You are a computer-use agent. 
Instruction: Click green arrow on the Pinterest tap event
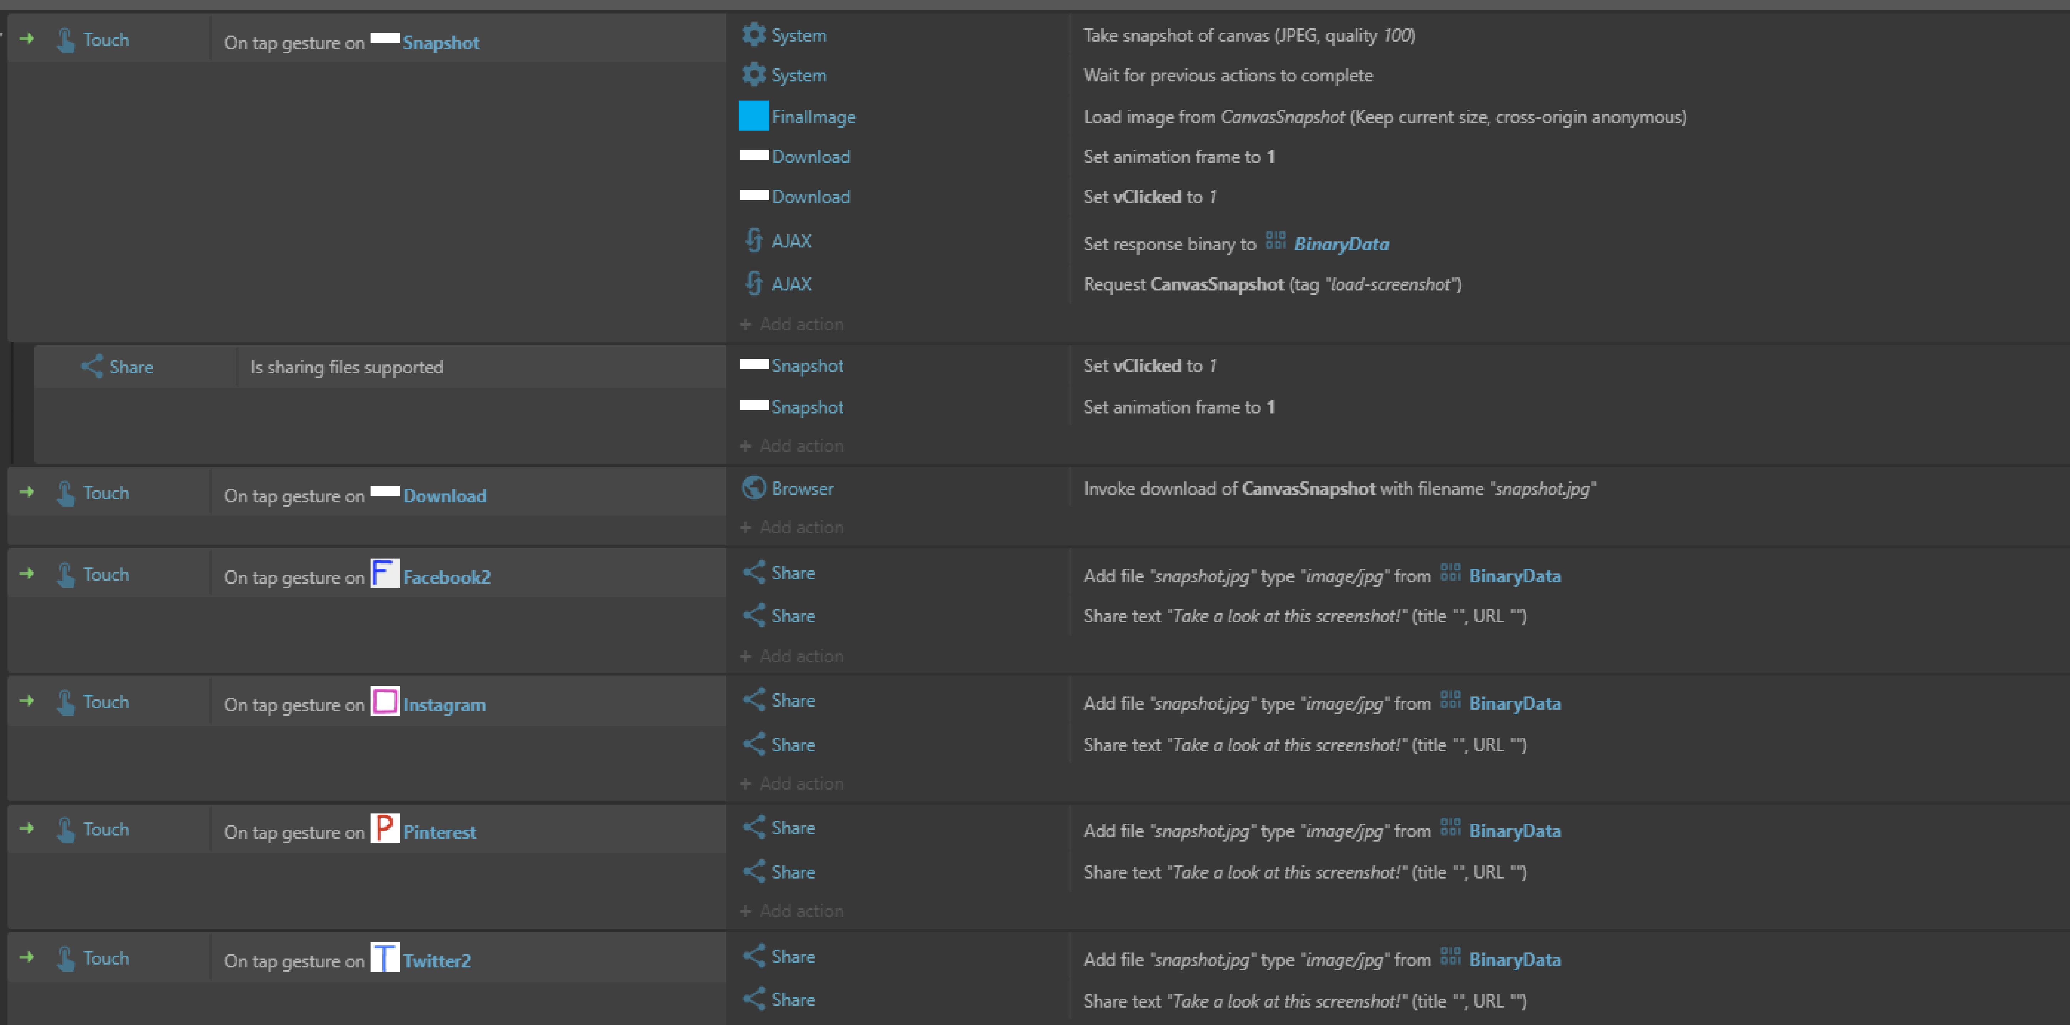(x=27, y=828)
